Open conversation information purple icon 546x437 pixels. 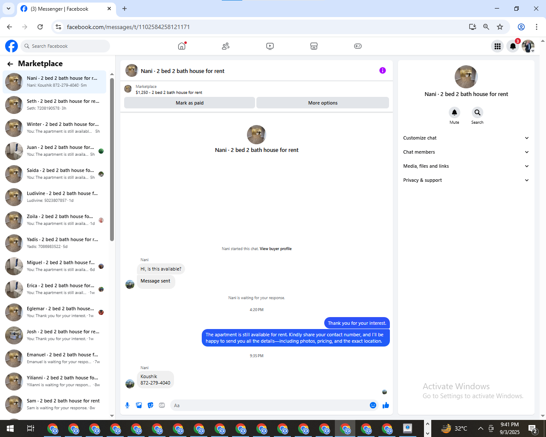coord(383,70)
